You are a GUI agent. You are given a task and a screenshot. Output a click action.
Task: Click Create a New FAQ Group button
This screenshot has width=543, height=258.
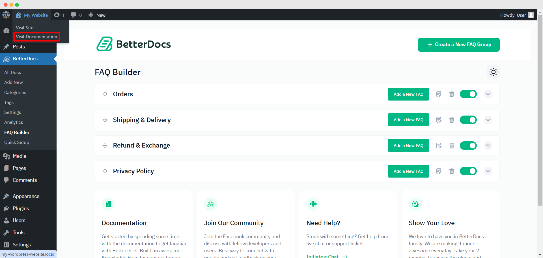[458, 44]
